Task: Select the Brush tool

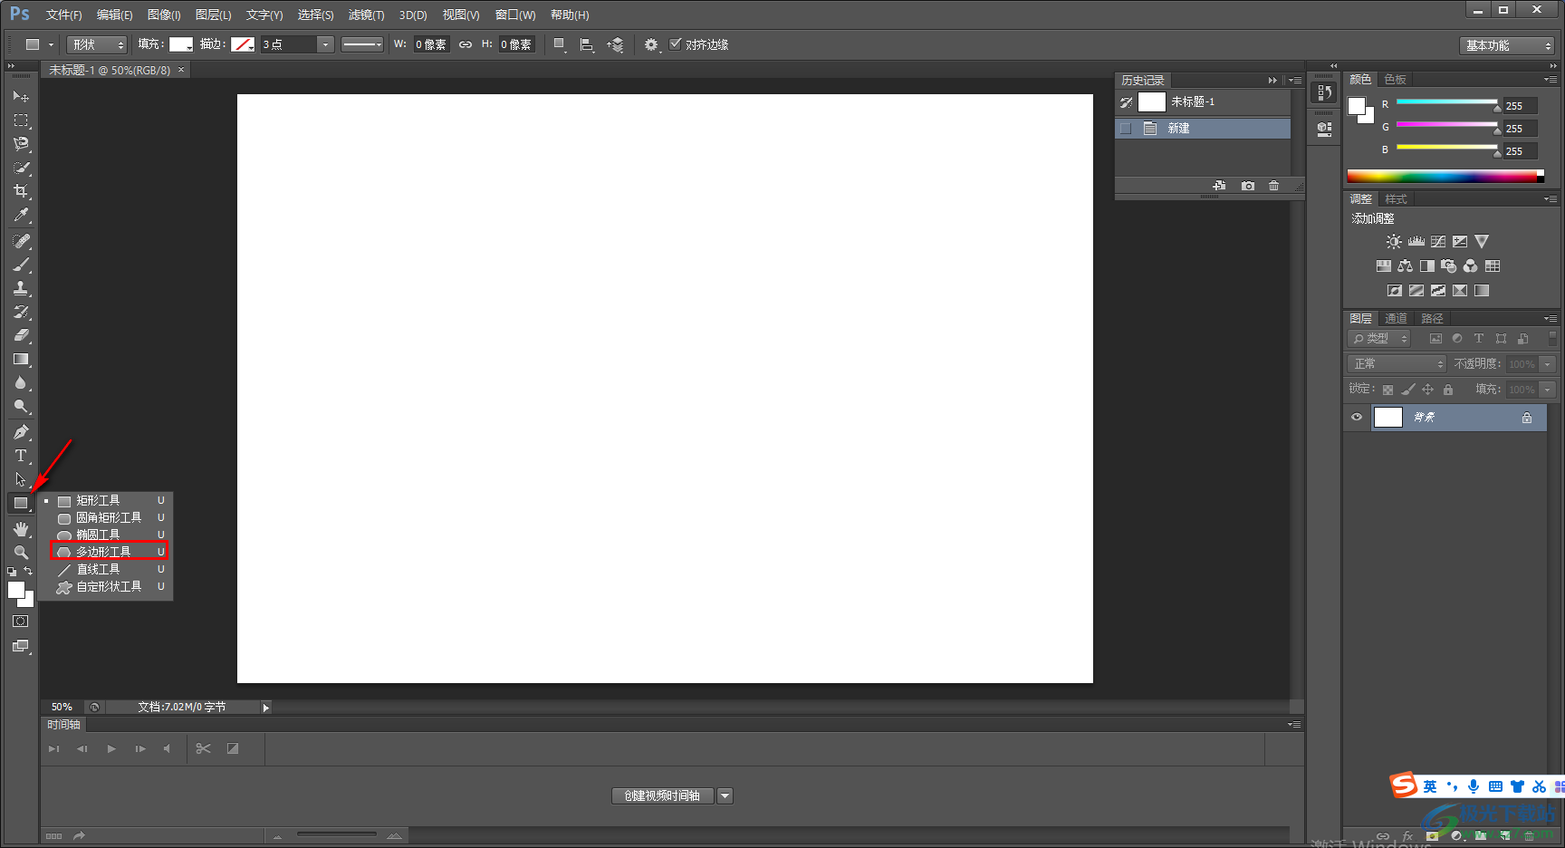Action: pos(20,265)
